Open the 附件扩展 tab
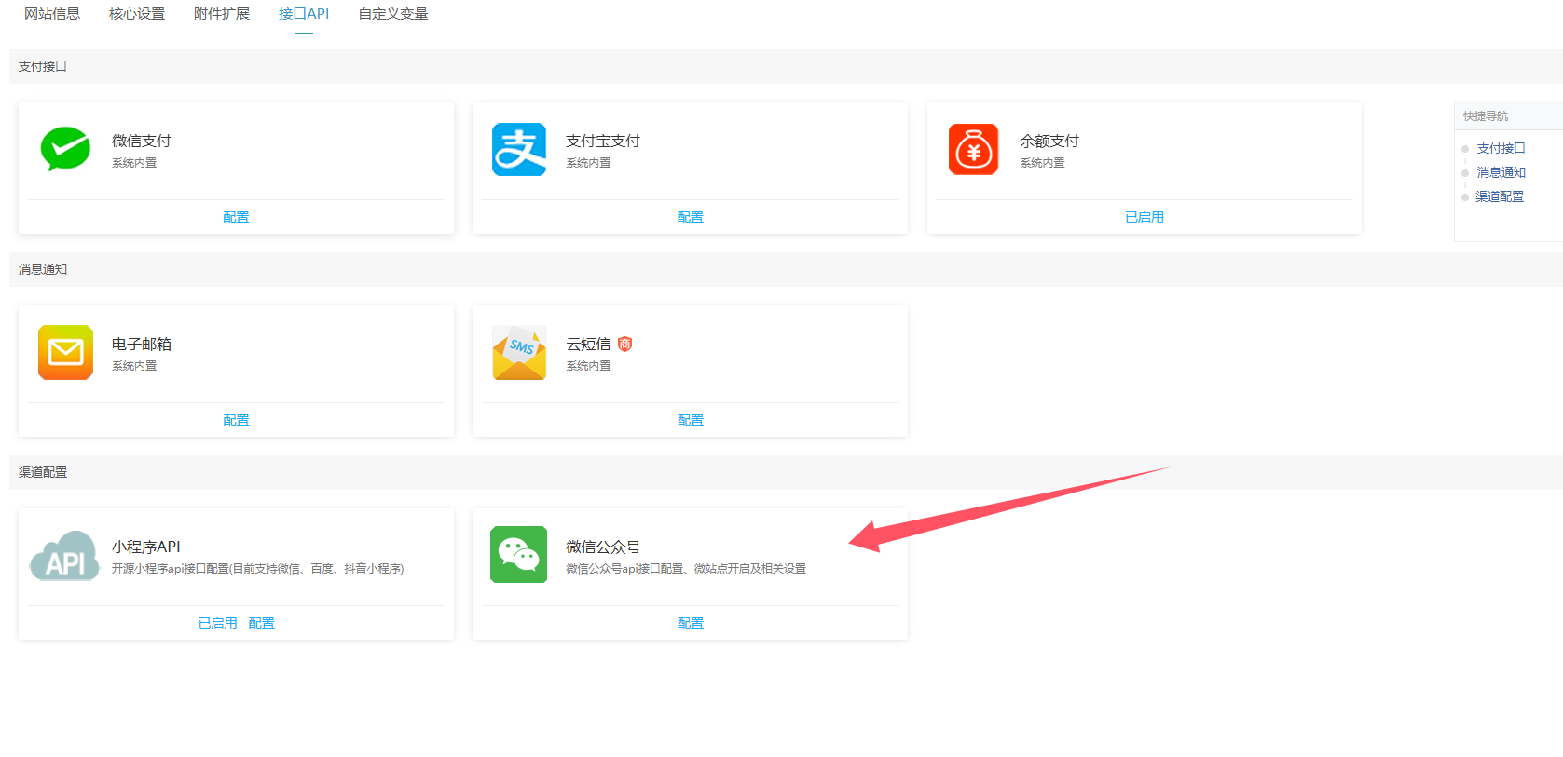This screenshot has width=1563, height=757. pos(222,14)
